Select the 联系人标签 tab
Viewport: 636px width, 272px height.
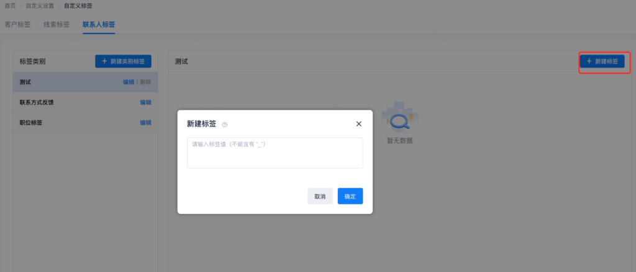pos(98,25)
